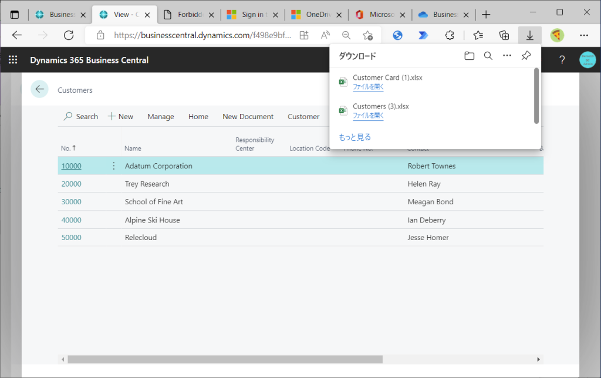The width and height of the screenshot is (601, 378).
Task: Switch to the first Business Central tab
Action: (60, 15)
